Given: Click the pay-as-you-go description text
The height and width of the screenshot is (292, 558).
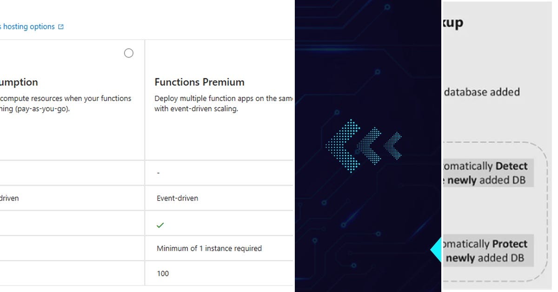Looking at the screenshot, I should [66, 104].
